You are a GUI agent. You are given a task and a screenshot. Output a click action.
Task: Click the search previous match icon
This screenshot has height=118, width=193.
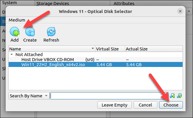(172, 96)
